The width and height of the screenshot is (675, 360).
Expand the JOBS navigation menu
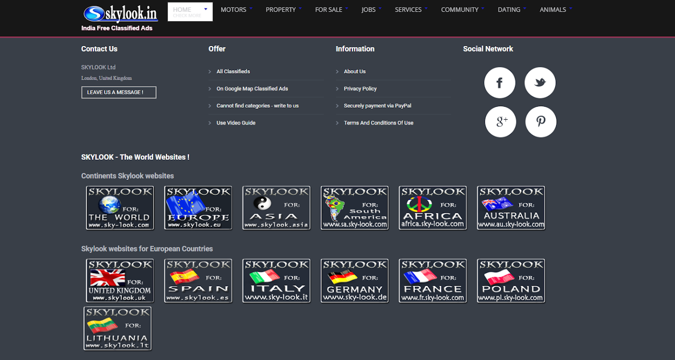pos(371,9)
